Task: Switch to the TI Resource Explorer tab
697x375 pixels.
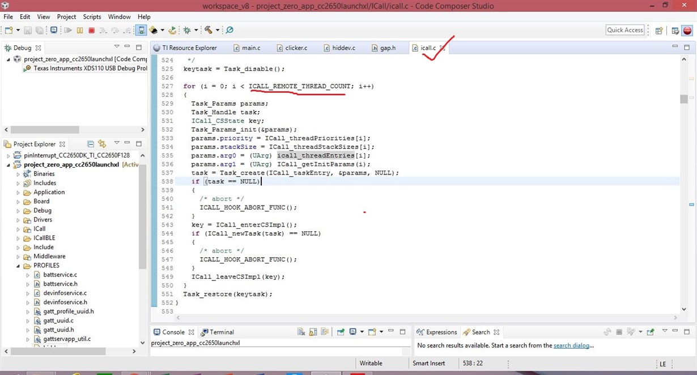Action: click(x=185, y=48)
